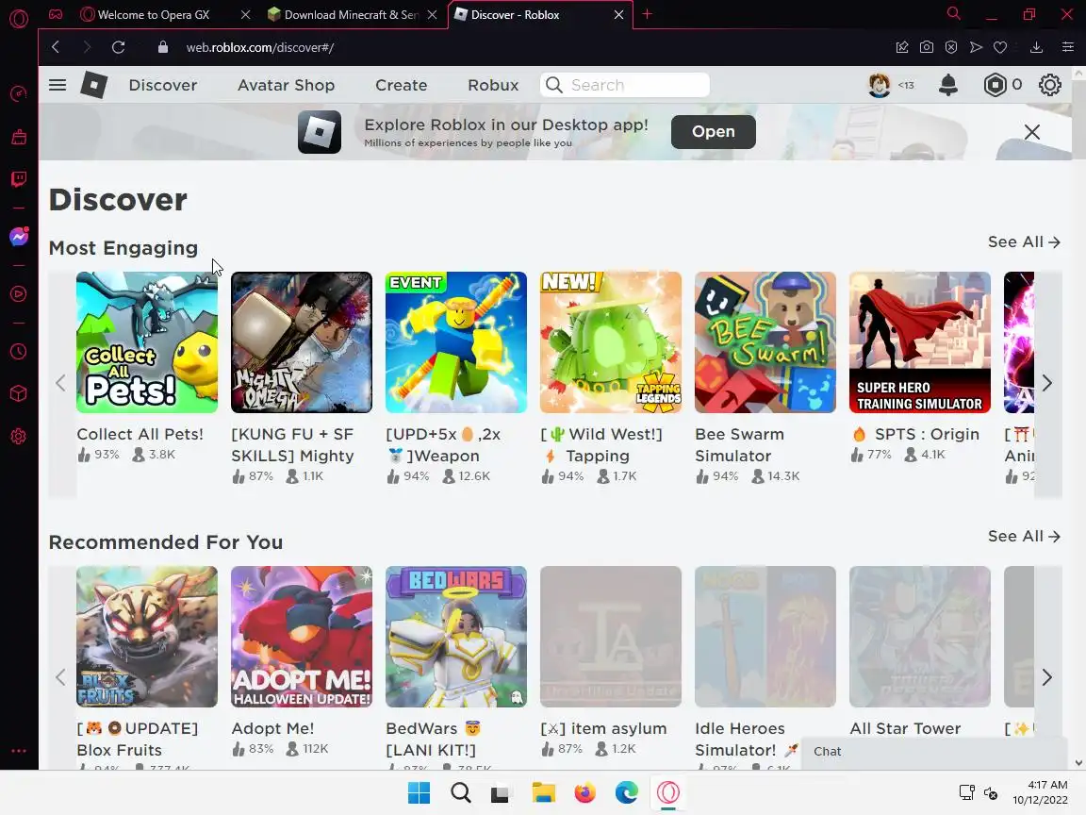The image size is (1086, 815).
Task: Open Opera sidebar settings gear
Action: (x=19, y=437)
